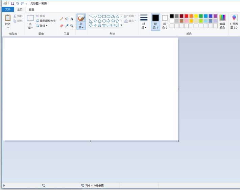Pick the pink color swatch
Image resolution: width=240 pixels, height=190 pixels.
186,21
